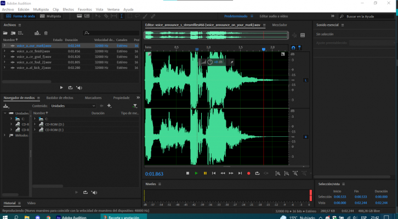Toggle left channel L button

(306, 80)
